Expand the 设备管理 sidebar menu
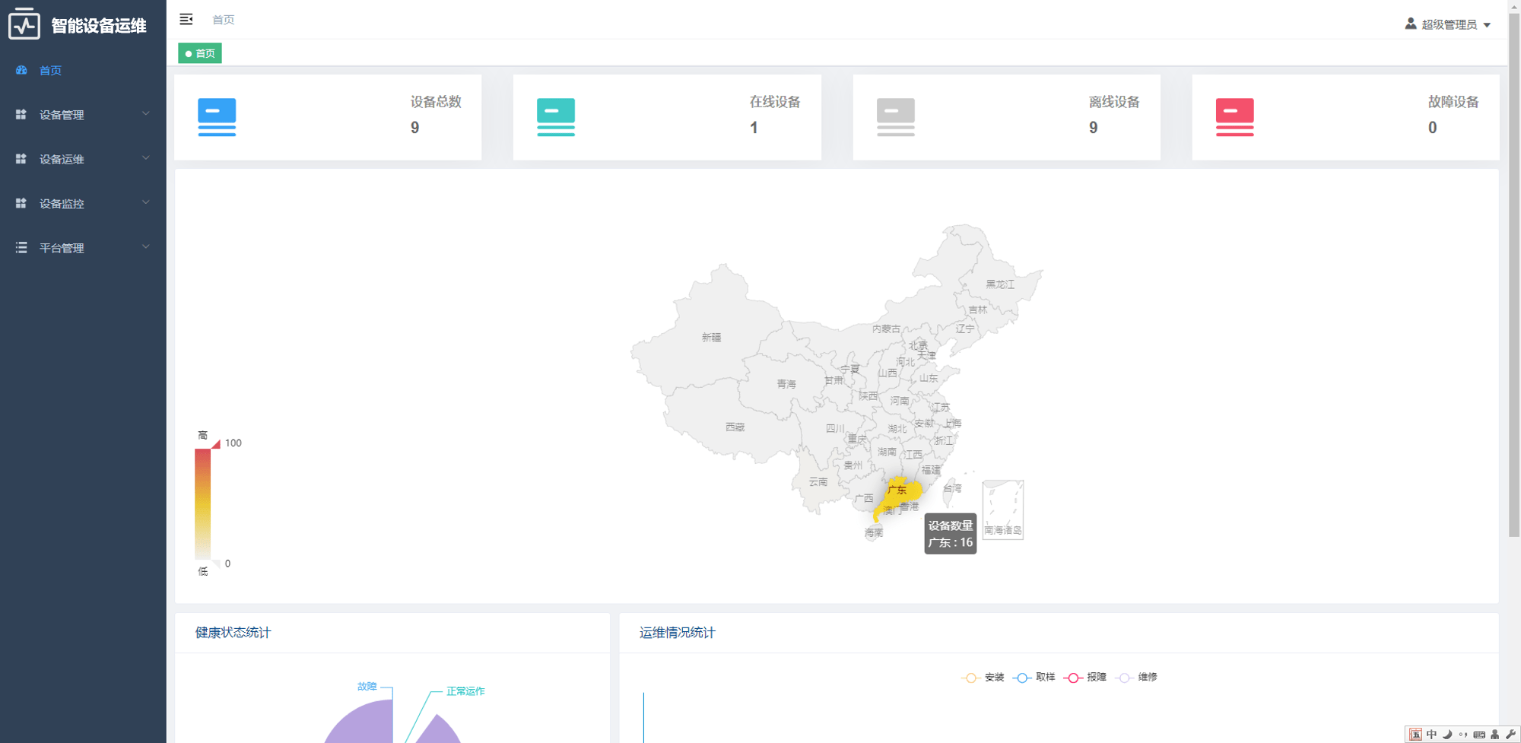This screenshot has width=1521, height=743. (82, 115)
